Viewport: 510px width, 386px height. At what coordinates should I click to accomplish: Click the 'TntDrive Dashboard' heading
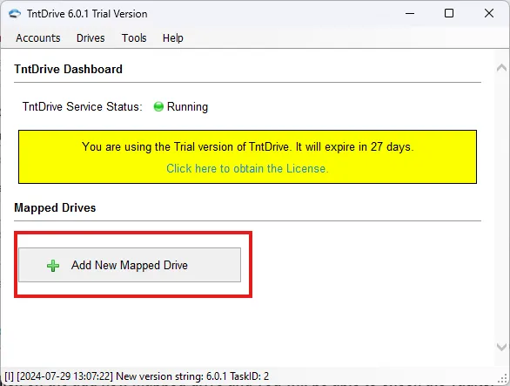pyautogui.click(x=68, y=69)
